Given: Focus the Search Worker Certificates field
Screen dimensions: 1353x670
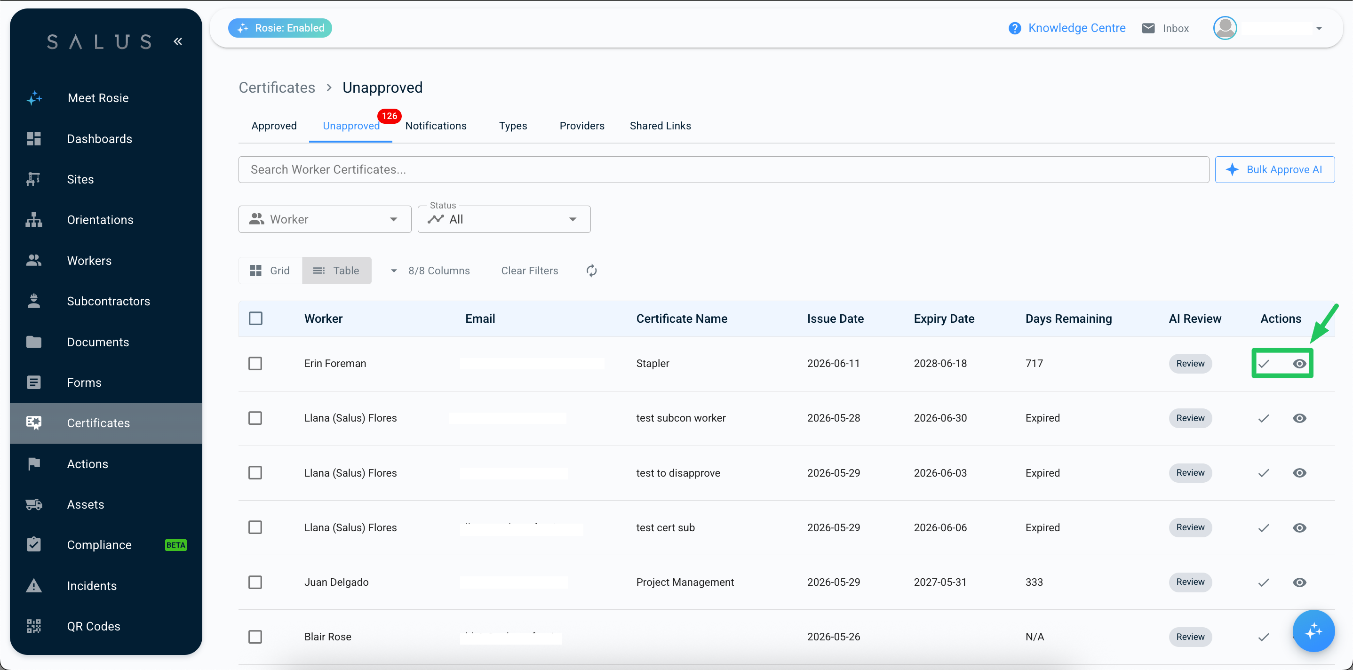Looking at the screenshot, I should click(723, 170).
